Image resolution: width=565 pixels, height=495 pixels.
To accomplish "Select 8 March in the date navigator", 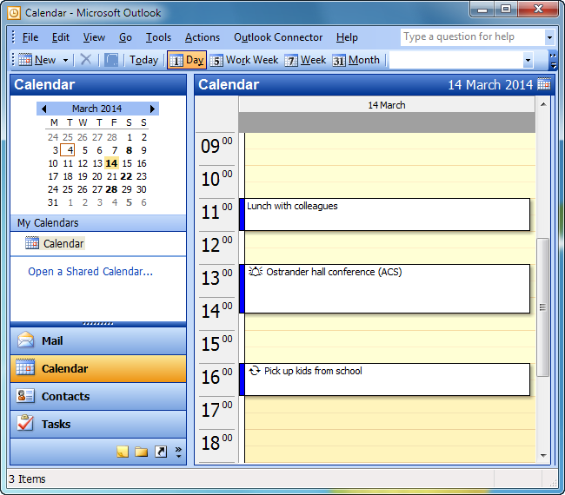I will pos(129,150).
